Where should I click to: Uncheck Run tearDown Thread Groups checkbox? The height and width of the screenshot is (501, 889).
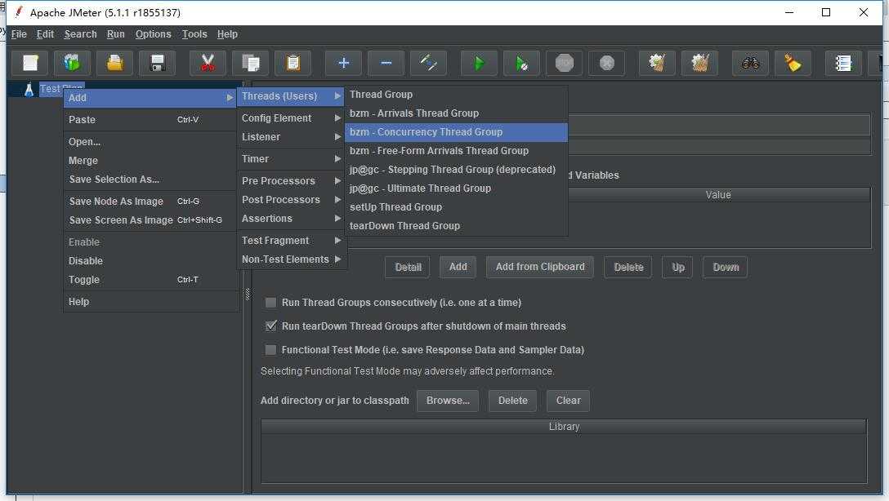[x=271, y=326]
